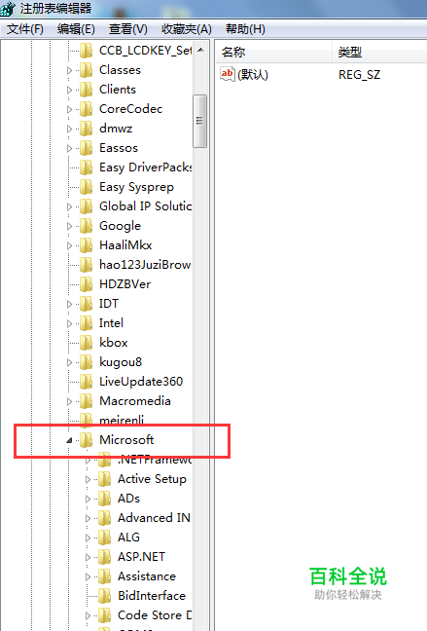Select the Eassos key label
The height and width of the screenshot is (631, 427).
click(x=119, y=148)
